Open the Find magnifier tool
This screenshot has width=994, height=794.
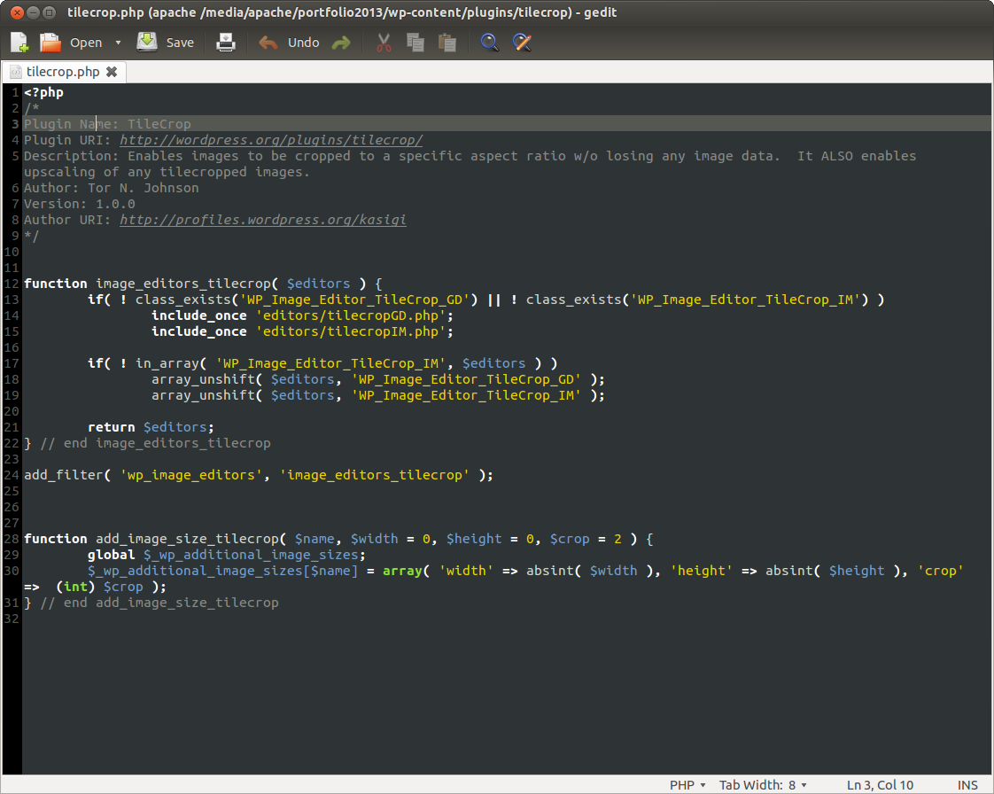pos(489,43)
